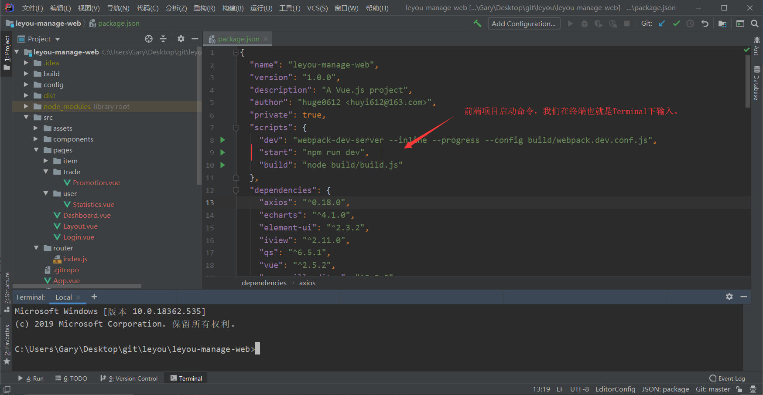This screenshot has width=763, height=395.
Task: Click the Debug bug icon in toolbar
Action: click(585, 24)
